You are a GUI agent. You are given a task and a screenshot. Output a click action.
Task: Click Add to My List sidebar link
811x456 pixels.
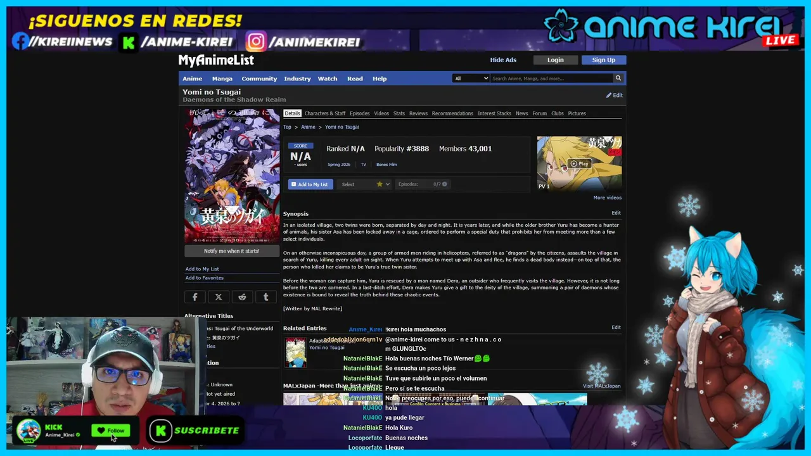click(x=202, y=269)
